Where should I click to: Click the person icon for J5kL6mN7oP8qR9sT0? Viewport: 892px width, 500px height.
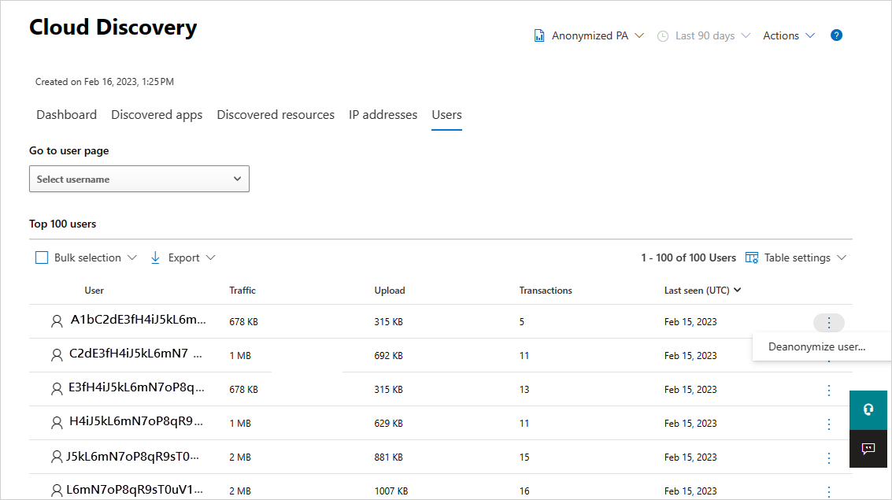(x=57, y=457)
